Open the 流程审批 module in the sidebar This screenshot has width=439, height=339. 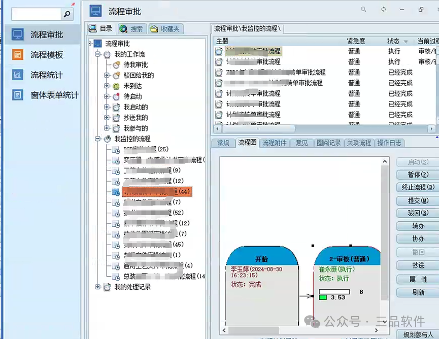17,34
